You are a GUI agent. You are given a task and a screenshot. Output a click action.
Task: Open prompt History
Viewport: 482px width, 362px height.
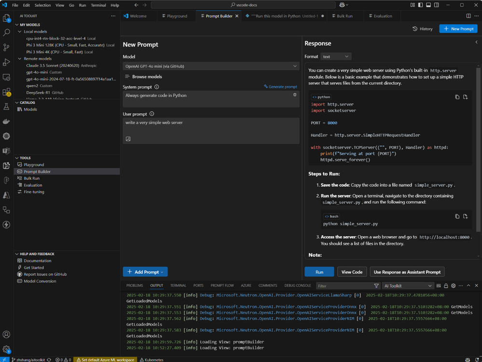pyautogui.click(x=422, y=29)
